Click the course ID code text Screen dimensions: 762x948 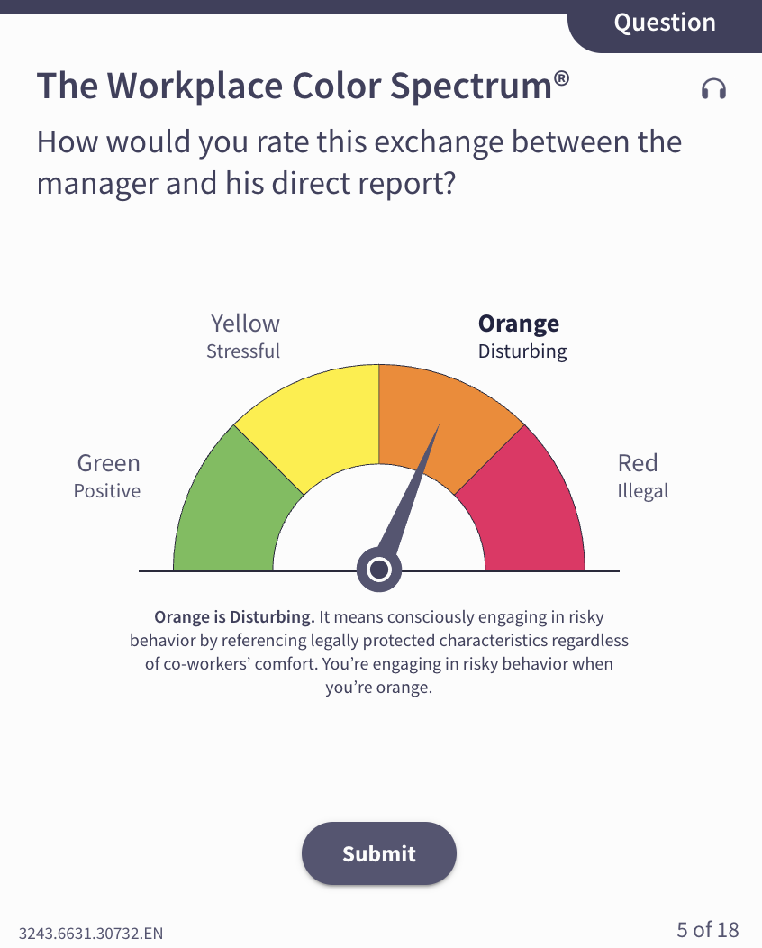pyautogui.click(x=91, y=933)
